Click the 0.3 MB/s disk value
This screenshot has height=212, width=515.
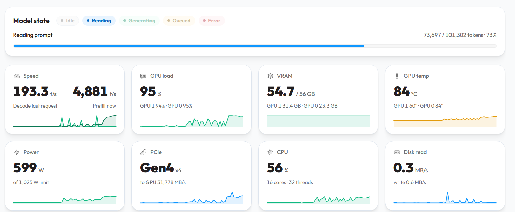tap(411, 168)
